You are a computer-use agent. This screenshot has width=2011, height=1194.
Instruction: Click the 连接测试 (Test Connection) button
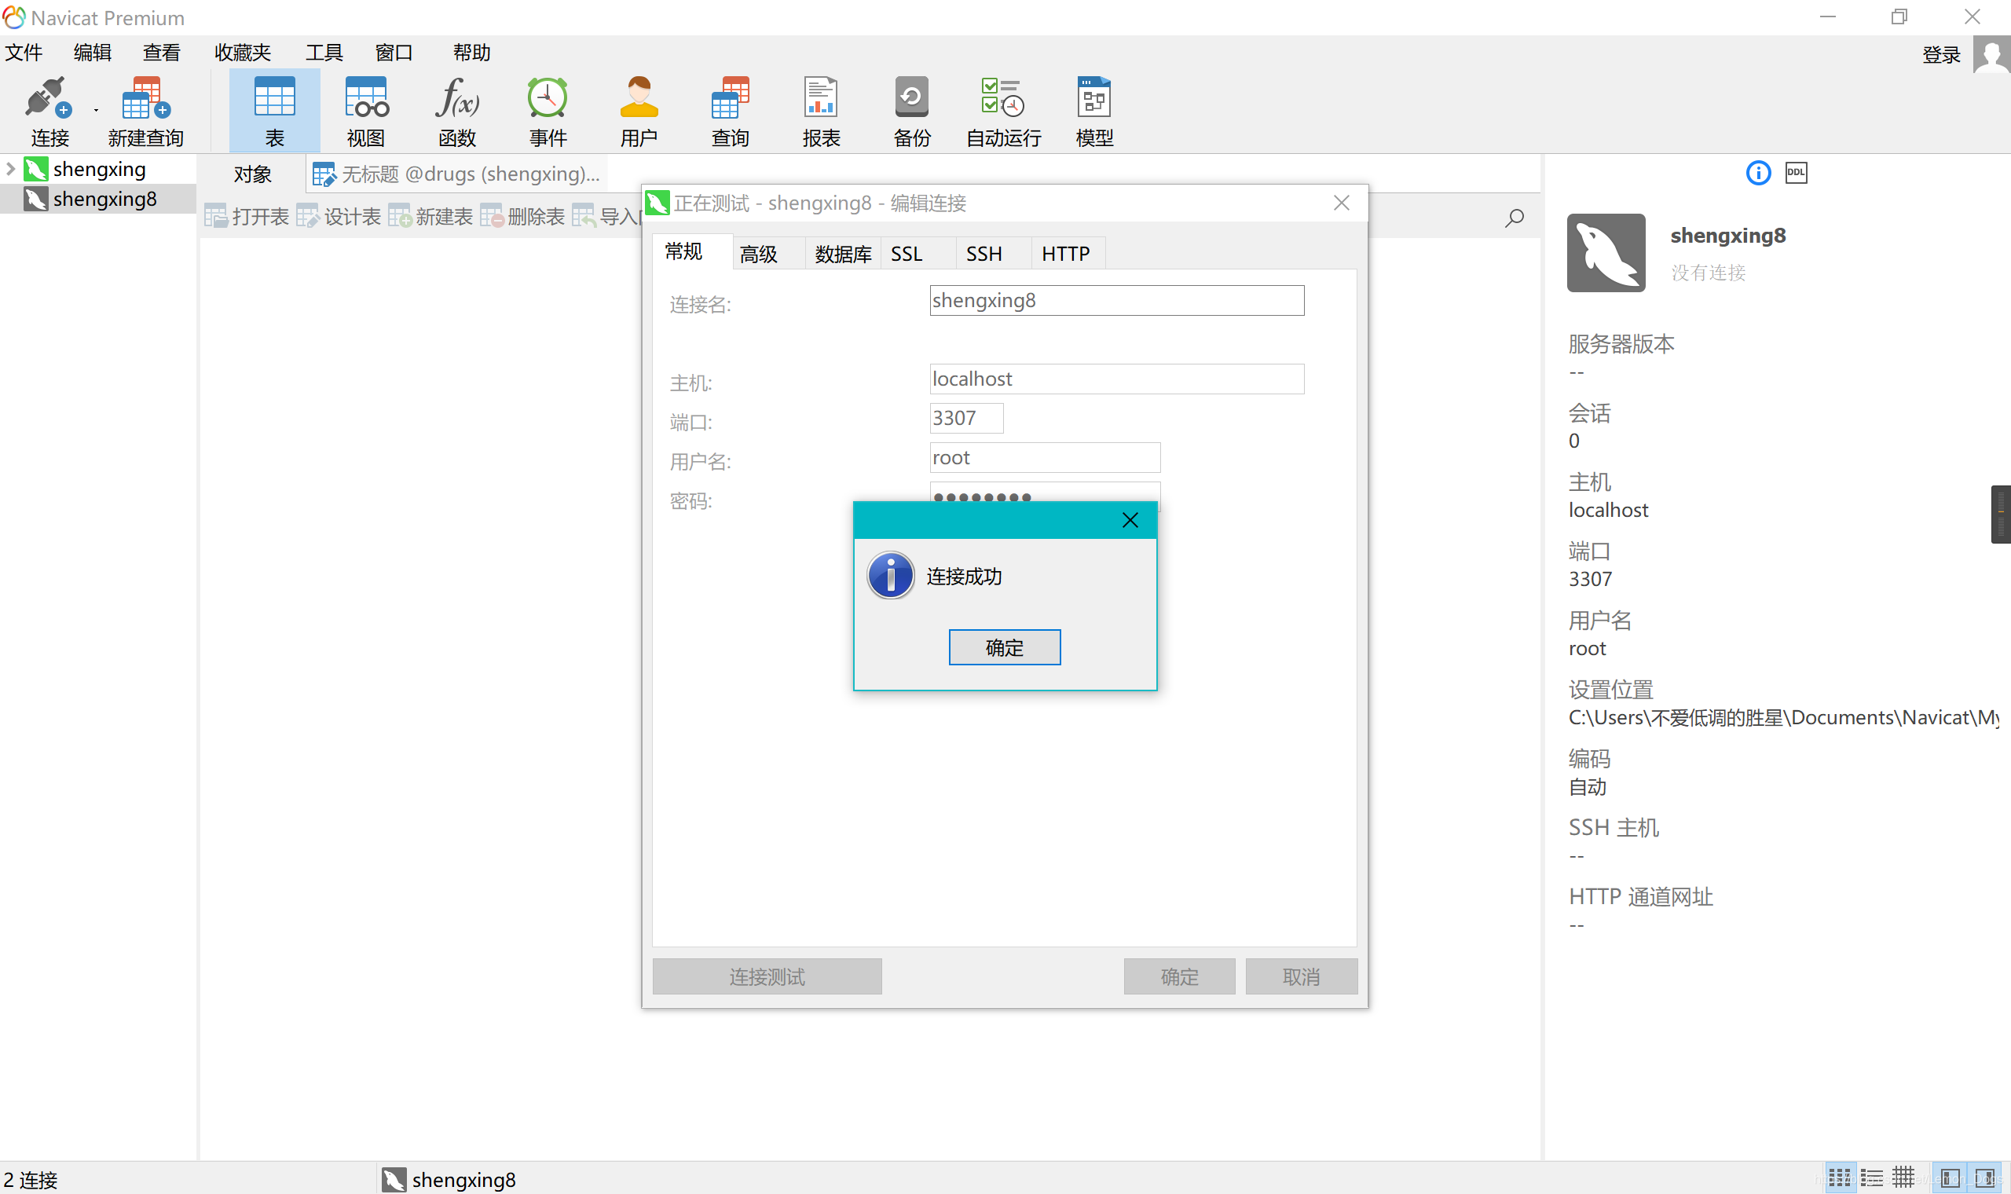coord(767,976)
